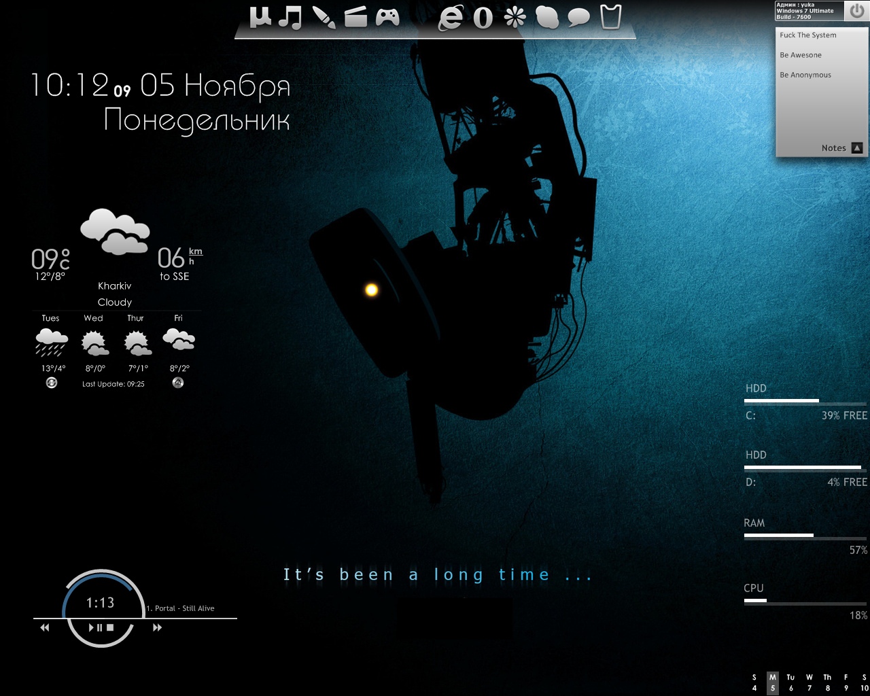Click the weather home icon
This screenshot has width=870, height=696.
pos(178,383)
